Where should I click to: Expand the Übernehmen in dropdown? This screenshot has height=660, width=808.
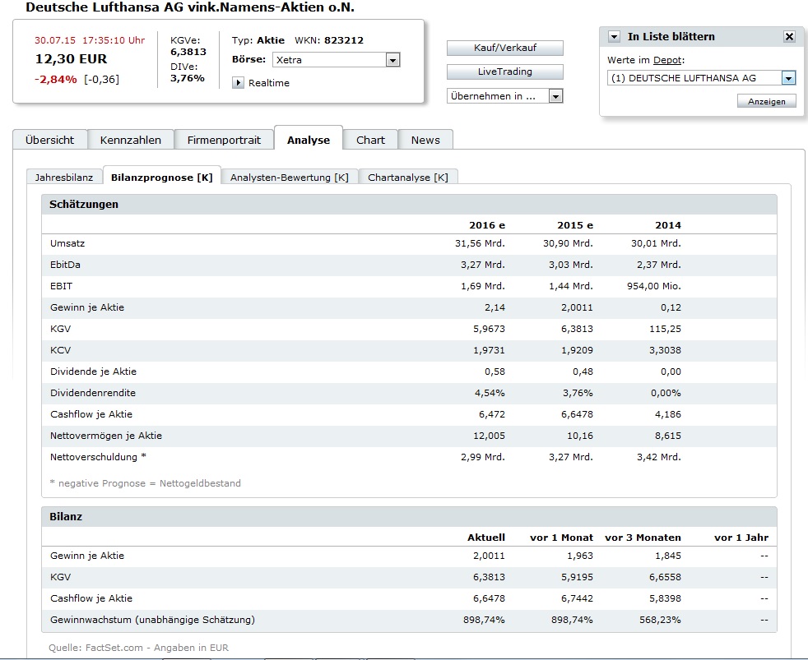[x=555, y=96]
